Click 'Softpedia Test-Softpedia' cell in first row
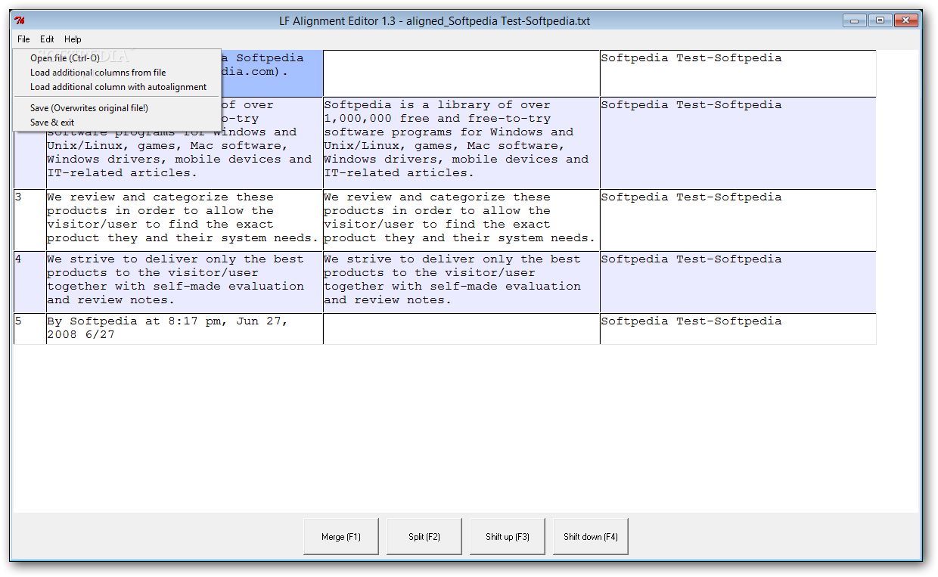 point(738,73)
